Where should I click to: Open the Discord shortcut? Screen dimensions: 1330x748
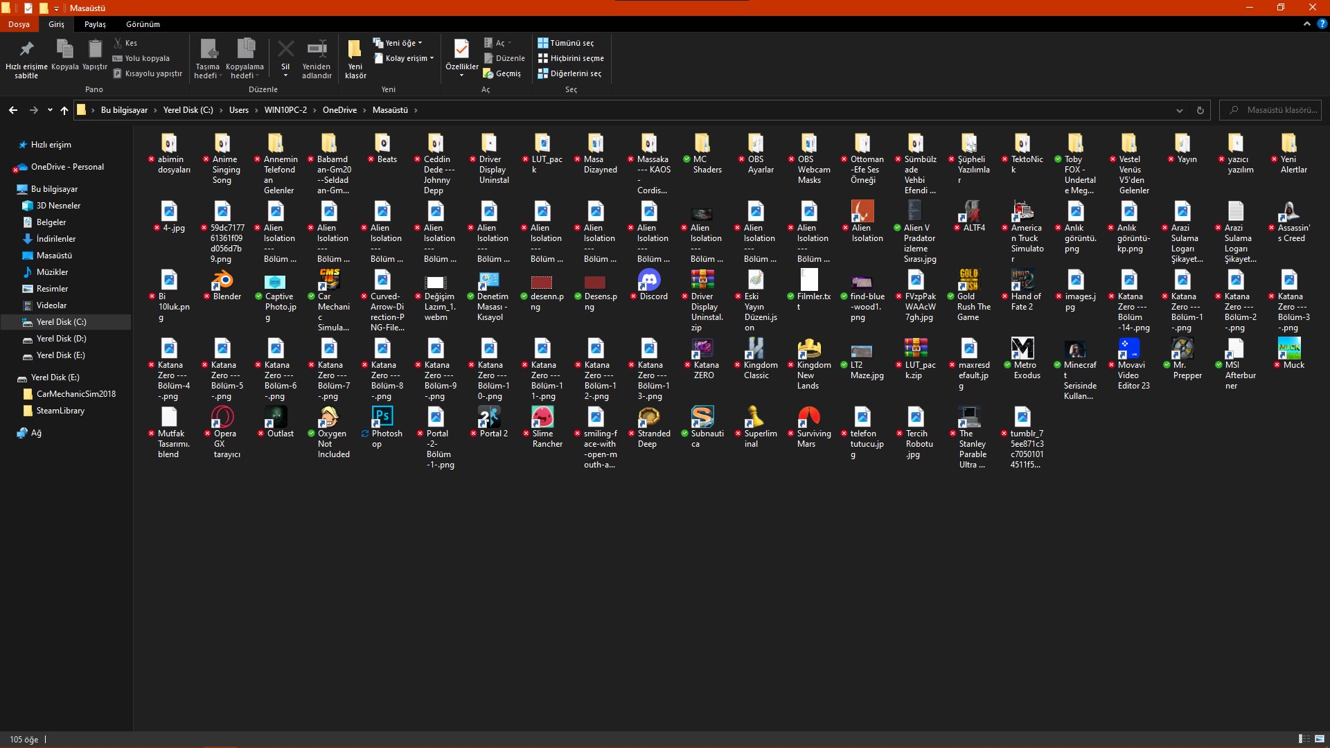(x=649, y=280)
